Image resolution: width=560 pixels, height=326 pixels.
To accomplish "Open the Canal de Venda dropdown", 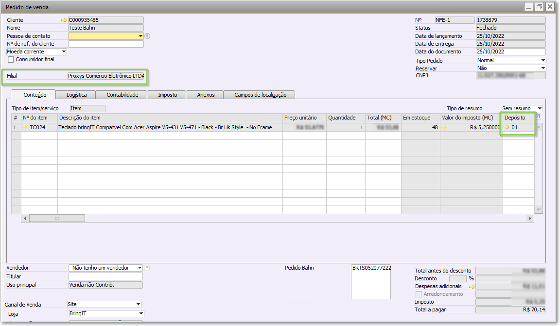I will point(138,304).
